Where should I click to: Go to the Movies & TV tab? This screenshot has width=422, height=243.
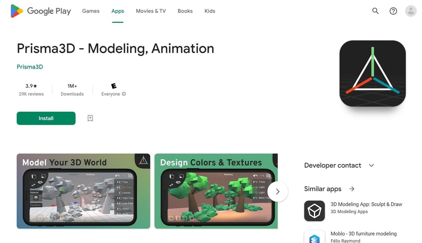point(151,11)
